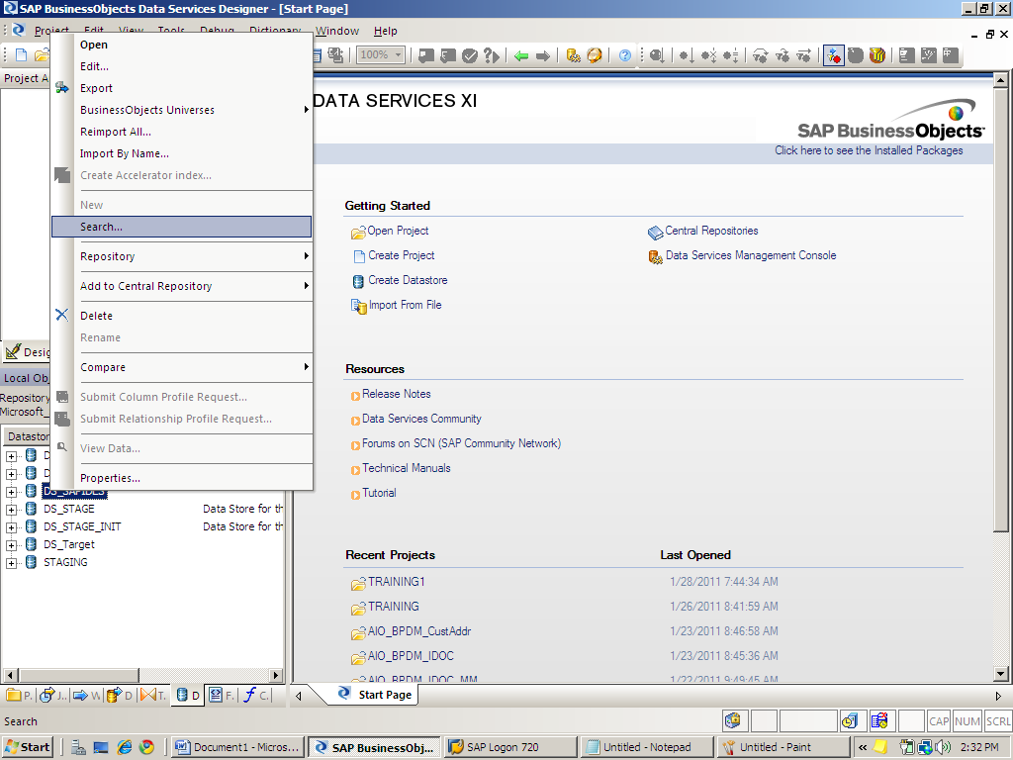Expand the Compare submenu
This screenshot has width=1013, height=760.
[182, 367]
